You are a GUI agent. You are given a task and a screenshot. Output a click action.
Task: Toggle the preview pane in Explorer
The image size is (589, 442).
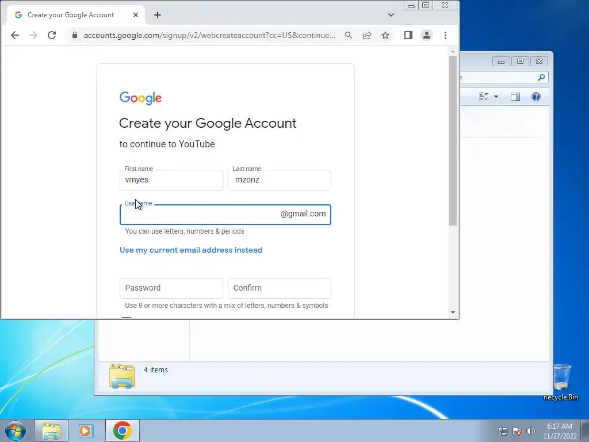coord(515,97)
